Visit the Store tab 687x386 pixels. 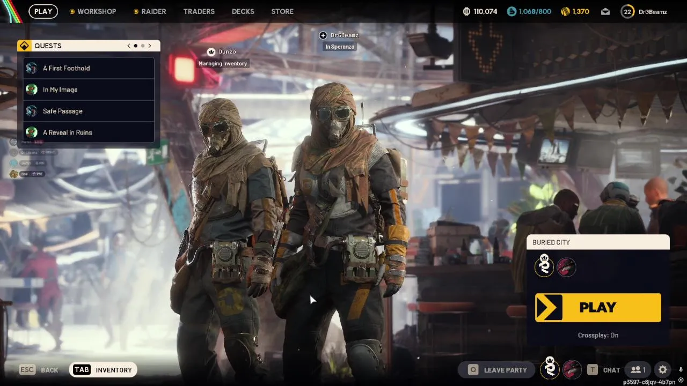[x=282, y=11]
